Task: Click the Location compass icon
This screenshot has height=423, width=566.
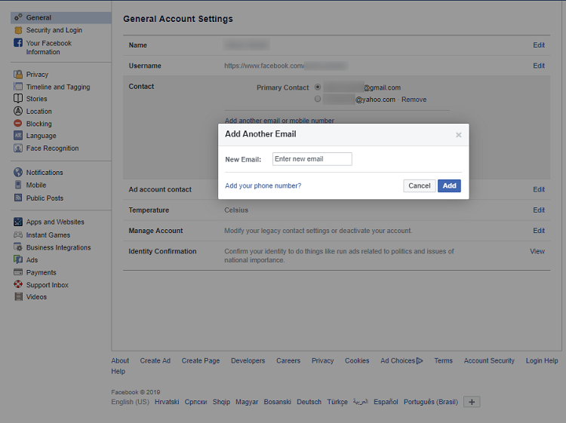Action: (x=18, y=111)
